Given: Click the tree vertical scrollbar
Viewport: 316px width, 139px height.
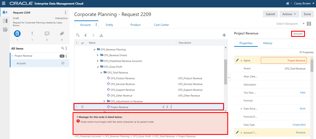Looking at the screenshot, I should point(225,72).
